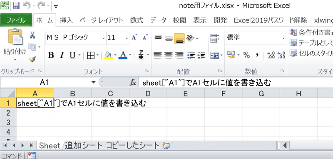
Task: Switch to the ページ レイアウト tab
Action: [x=102, y=20]
